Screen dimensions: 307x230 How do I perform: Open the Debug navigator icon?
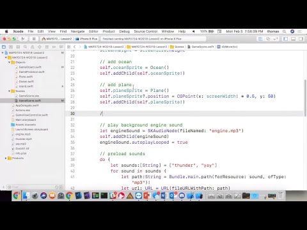[x=47, y=47]
